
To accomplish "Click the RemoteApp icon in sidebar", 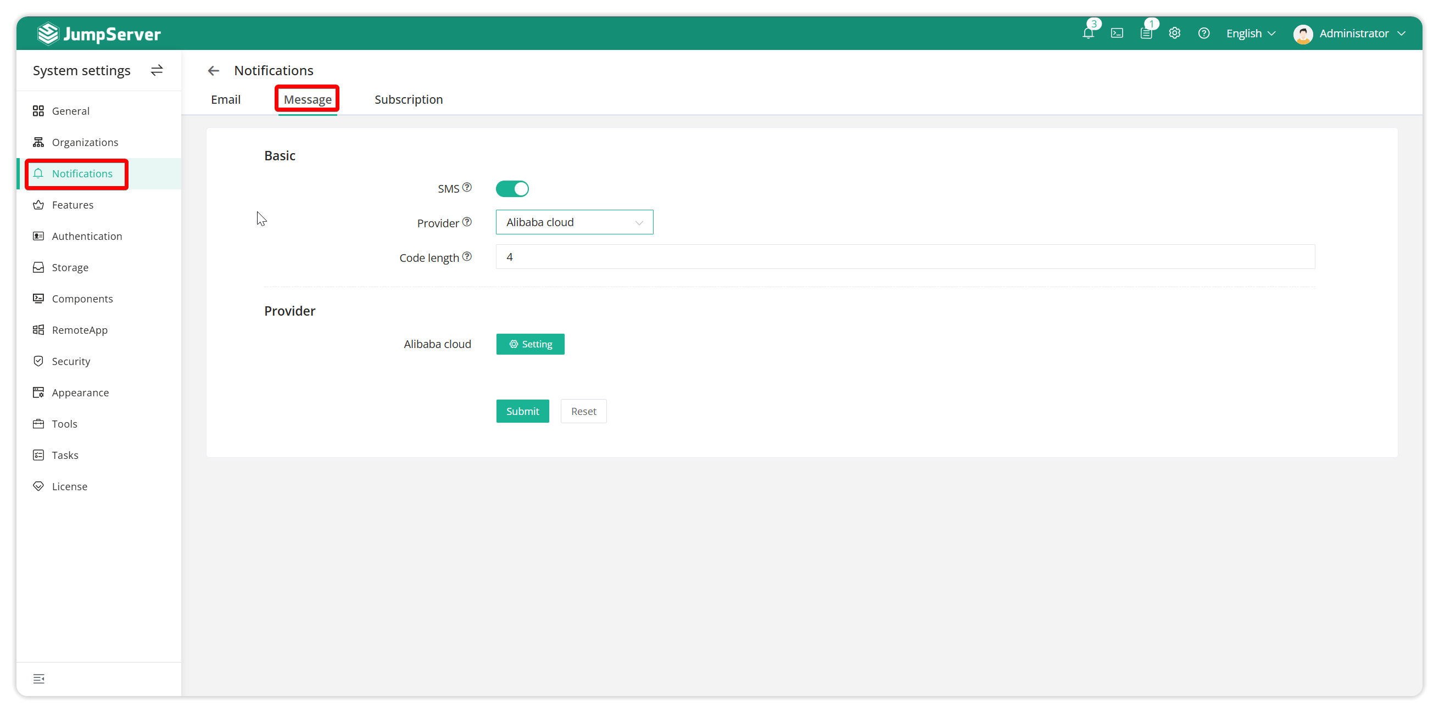I will pyautogui.click(x=38, y=329).
